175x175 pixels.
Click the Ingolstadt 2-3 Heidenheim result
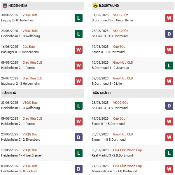pyautogui.click(x=20, y=84)
